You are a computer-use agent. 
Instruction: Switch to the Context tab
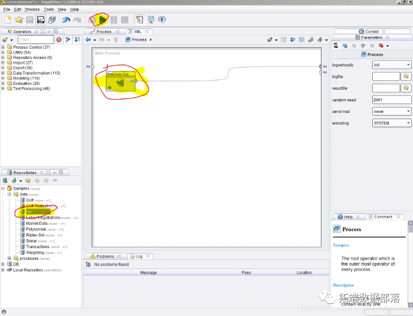tap(371, 31)
